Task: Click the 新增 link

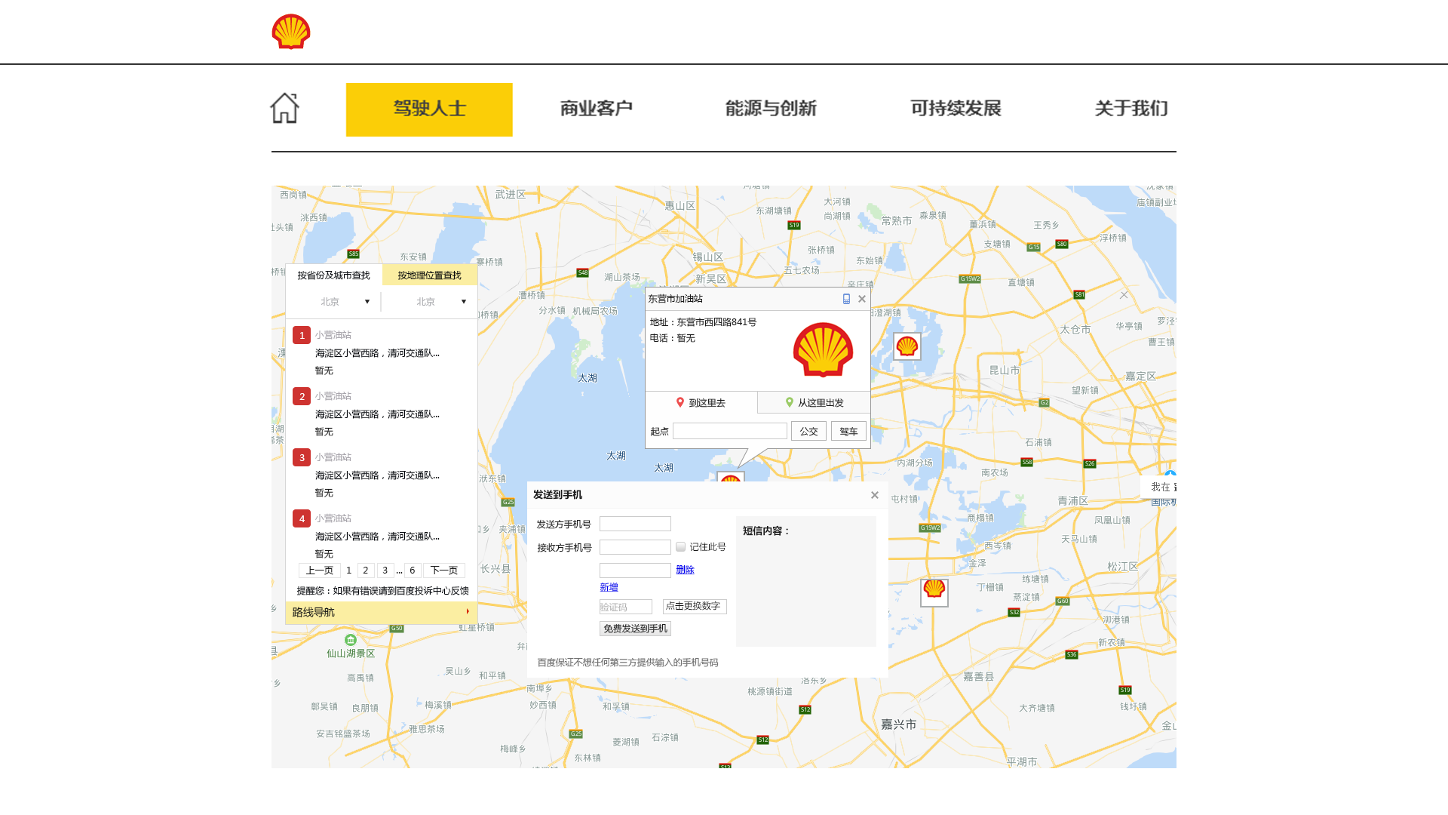Action: point(609,587)
